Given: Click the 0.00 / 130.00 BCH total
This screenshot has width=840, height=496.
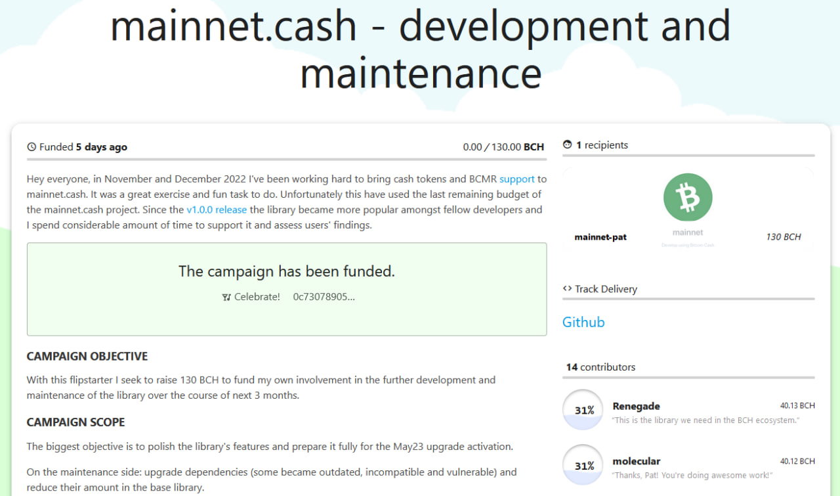Looking at the screenshot, I should click(503, 147).
